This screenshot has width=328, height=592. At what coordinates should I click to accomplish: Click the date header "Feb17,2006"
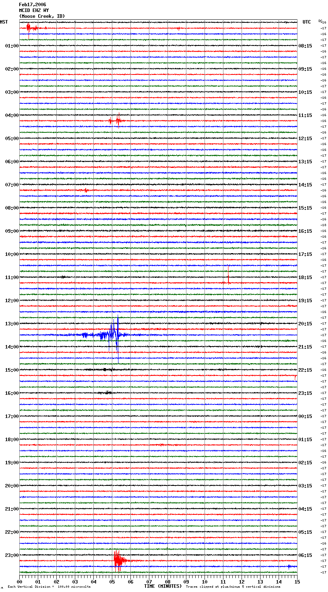tap(32, 5)
